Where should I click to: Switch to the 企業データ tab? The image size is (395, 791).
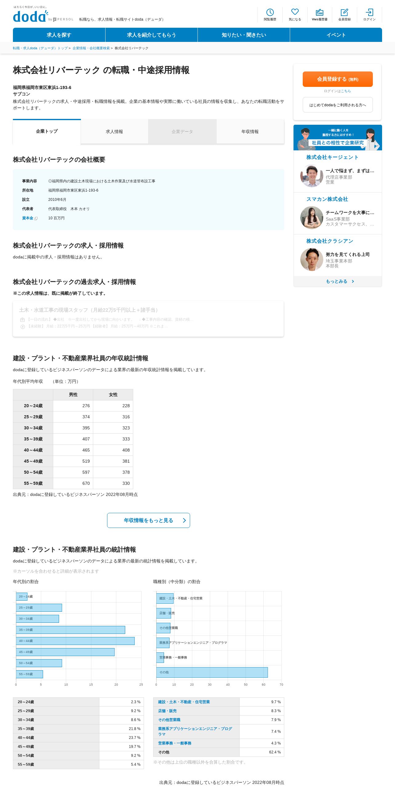(182, 132)
